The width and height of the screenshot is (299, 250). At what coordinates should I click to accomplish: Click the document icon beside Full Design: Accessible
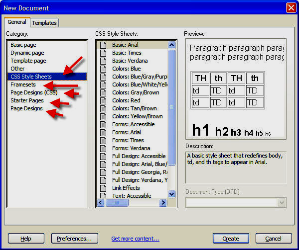click(103, 156)
